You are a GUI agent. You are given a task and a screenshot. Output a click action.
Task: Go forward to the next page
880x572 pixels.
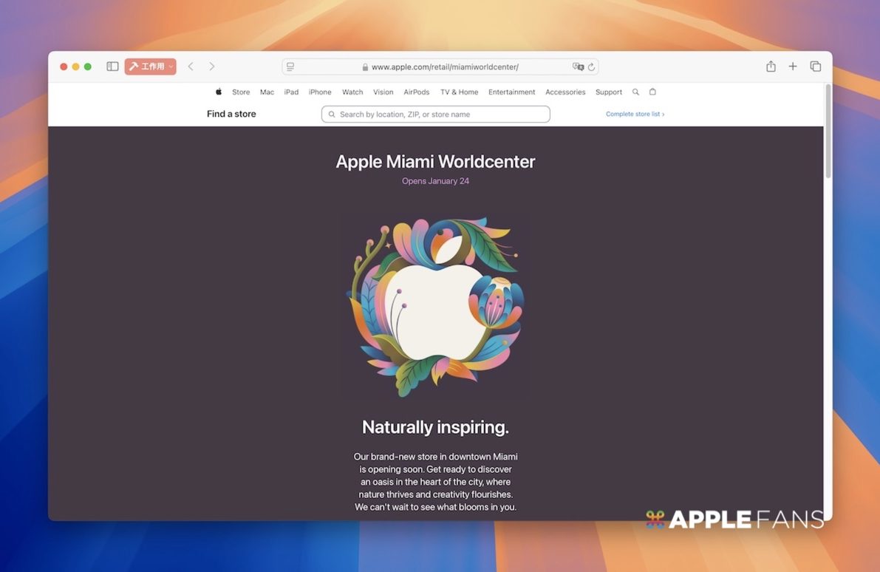pos(212,67)
